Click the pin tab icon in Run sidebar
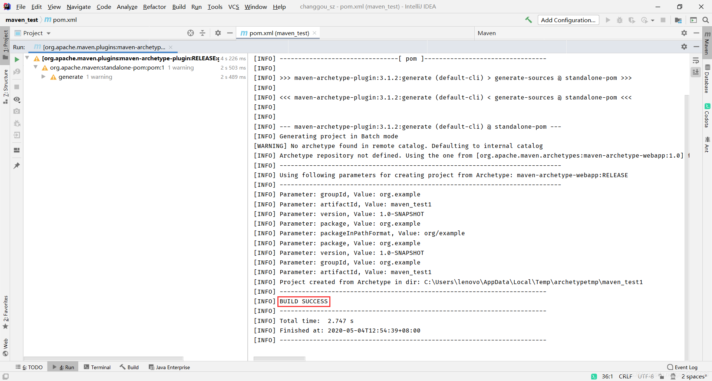The width and height of the screenshot is (712, 381). tap(17, 166)
